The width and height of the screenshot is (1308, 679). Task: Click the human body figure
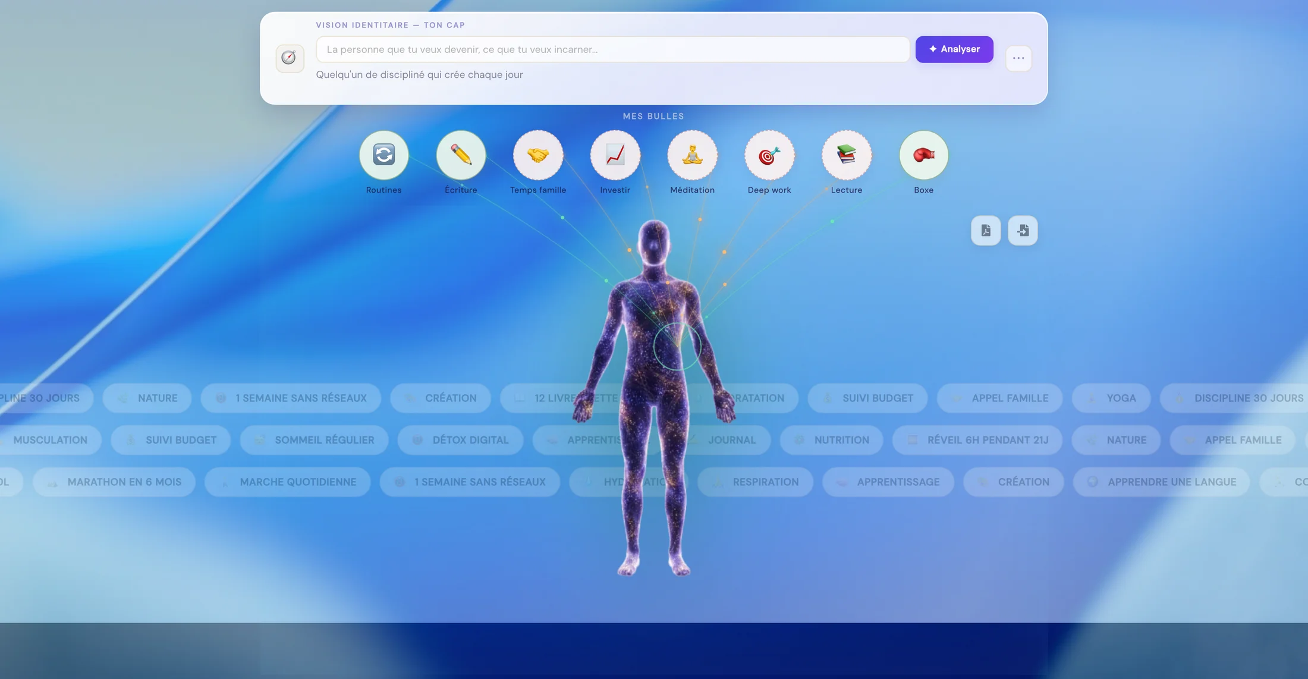click(653, 398)
